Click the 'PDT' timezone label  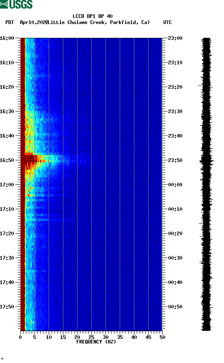click(x=10, y=22)
